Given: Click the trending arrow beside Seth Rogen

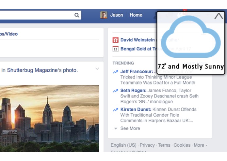Looking at the screenshot, I should pos(116,91).
